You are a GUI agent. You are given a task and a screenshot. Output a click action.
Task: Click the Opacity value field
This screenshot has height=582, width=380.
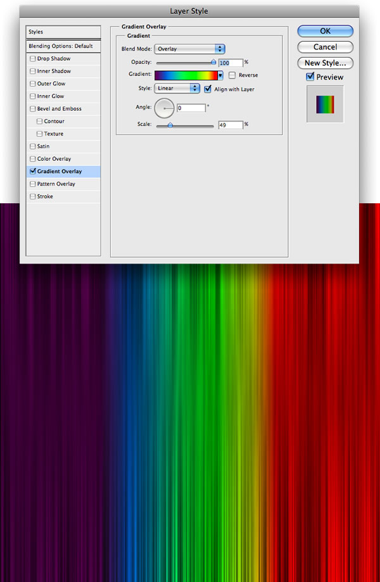tap(231, 63)
